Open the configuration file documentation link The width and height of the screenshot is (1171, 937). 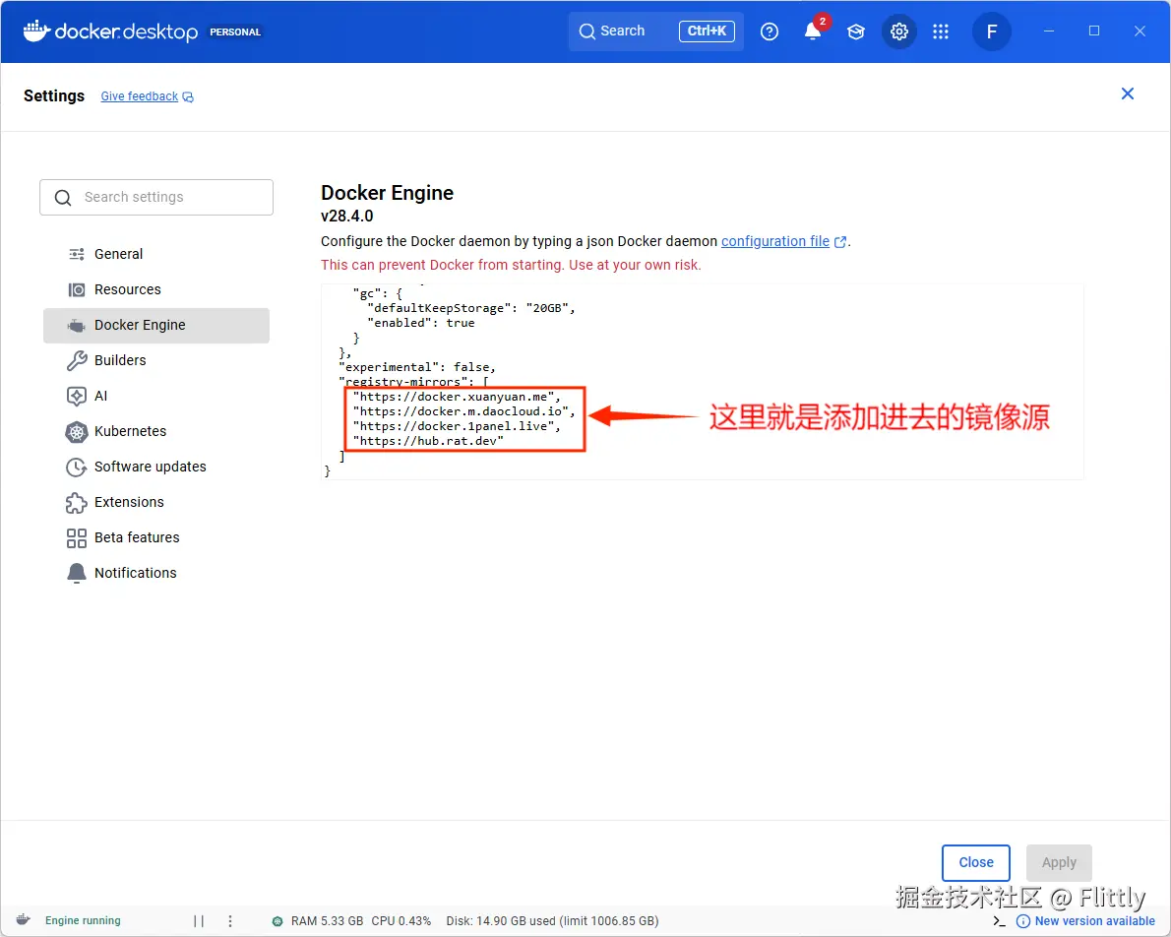point(776,241)
